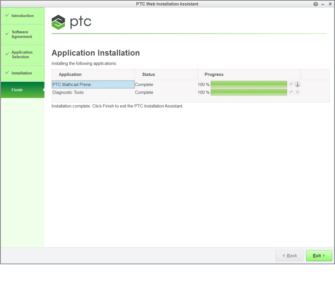This screenshot has width=335, height=284.
Task: Go to the Introduction step
Action: 23,16
